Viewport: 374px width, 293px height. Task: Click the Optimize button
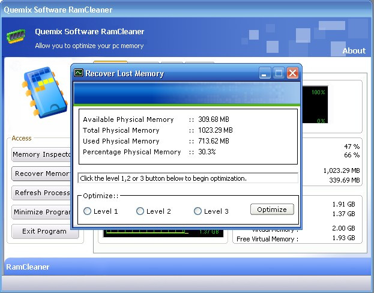(272, 210)
